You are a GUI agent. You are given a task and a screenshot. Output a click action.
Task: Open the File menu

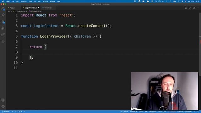pos(13,1)
